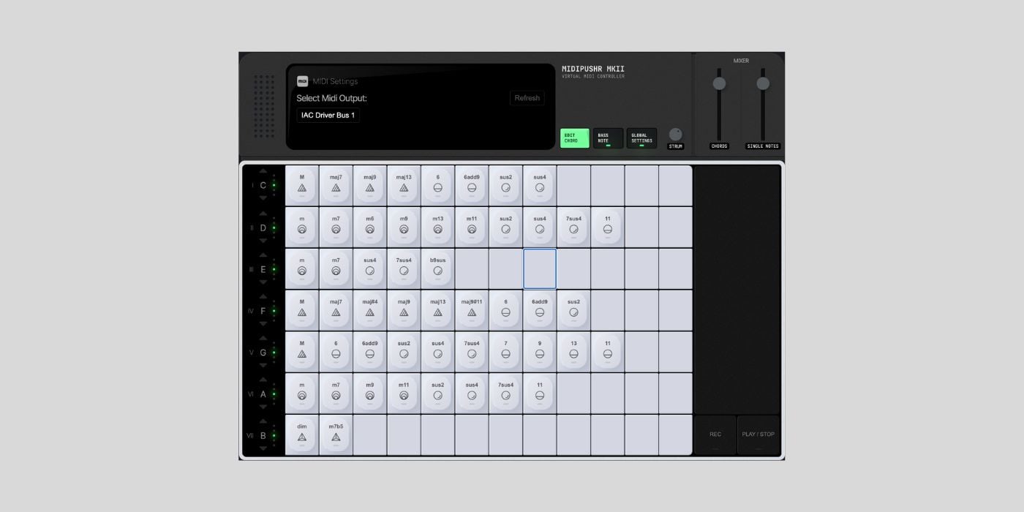Image resolution: width=1024 pixels, height=512 pixels.
Task: Trigger the A m11 chord pad
Action: 404,394
